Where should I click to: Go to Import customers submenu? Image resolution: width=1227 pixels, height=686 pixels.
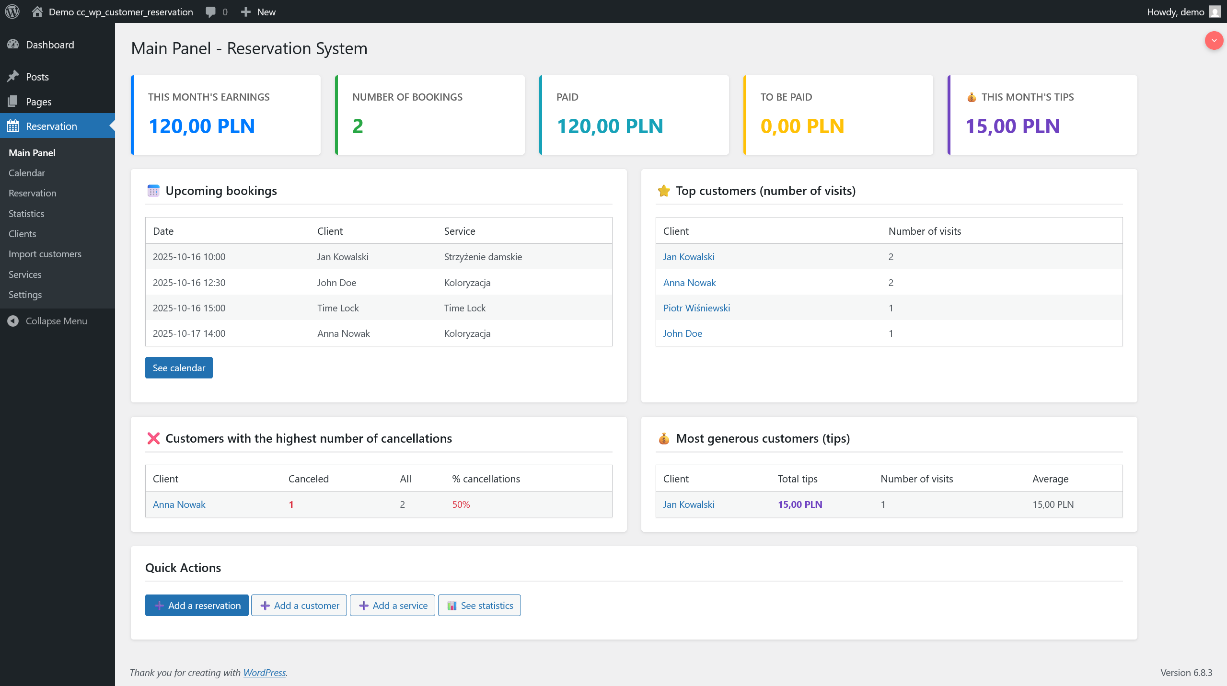click(x=45, y=254)
